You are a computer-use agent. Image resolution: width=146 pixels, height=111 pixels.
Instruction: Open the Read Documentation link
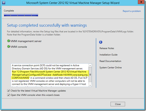[110, 61]
